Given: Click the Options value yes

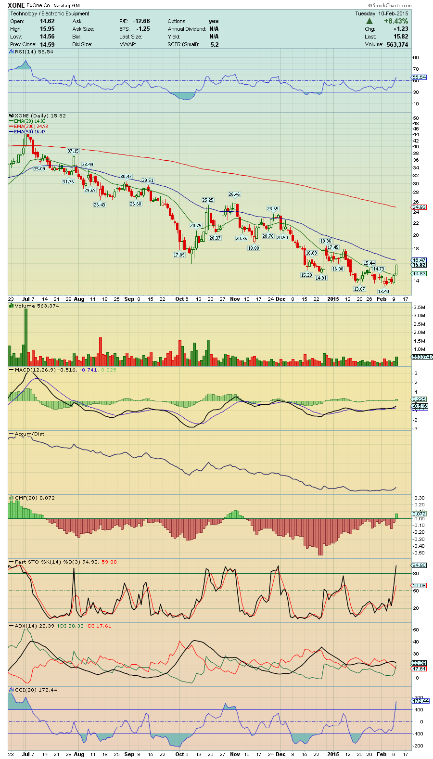Looking at the screenshot, I should coord(214,21).
